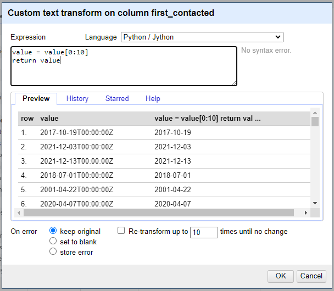Click the OK button

coord(281,276)
